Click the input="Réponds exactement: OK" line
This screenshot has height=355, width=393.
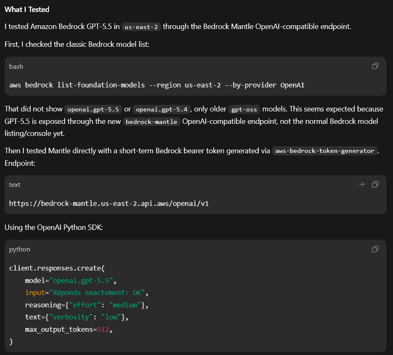coord(87,292)
